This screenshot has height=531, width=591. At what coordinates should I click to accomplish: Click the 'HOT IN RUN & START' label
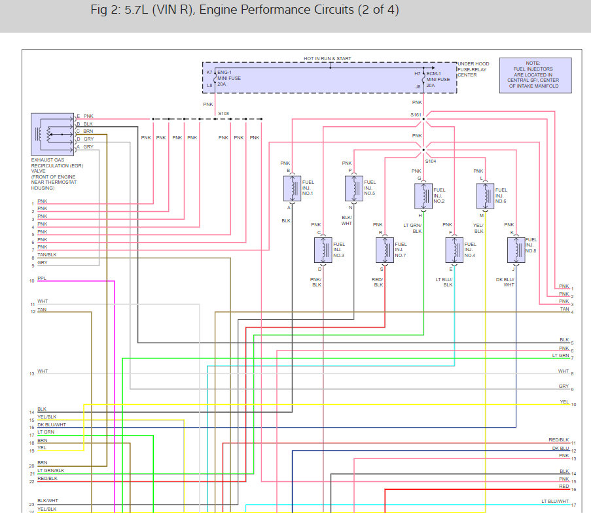click(x=327, y=58)
